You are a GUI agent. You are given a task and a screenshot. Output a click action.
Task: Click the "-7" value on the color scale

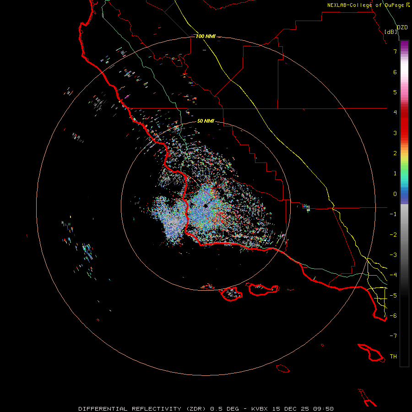393,336
